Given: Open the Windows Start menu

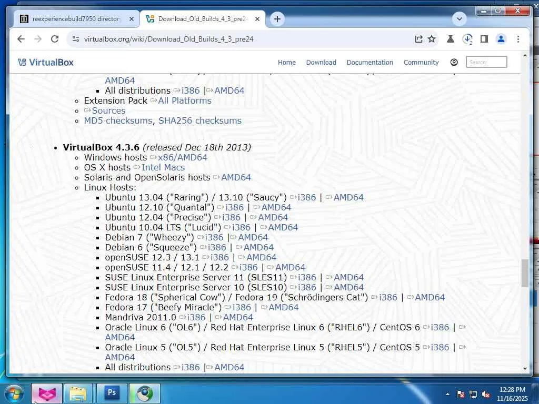Looking at the screenshot, I should point(14,393).
